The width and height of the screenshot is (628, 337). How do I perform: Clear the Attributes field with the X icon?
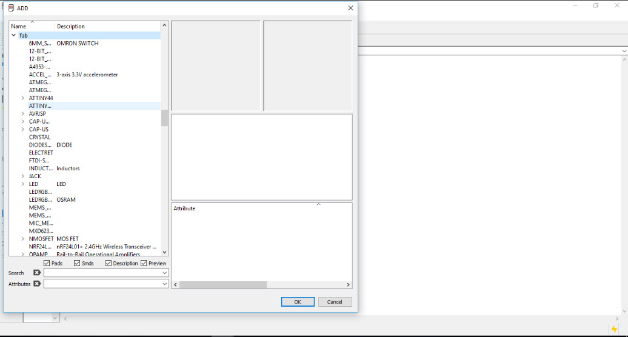[x=37, y=284]
